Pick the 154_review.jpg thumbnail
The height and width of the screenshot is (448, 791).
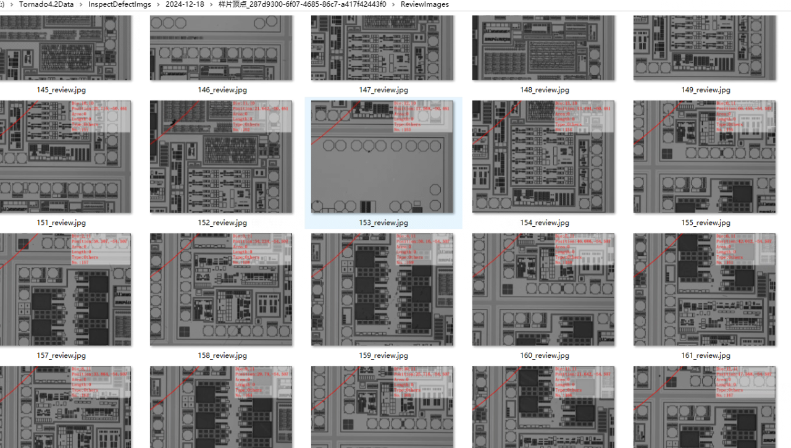(543, 157)
